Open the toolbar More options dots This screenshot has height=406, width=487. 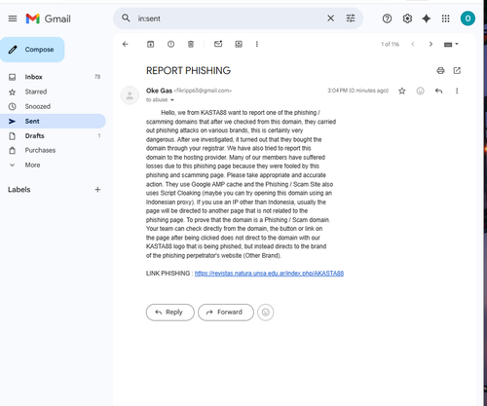[257, 44]
